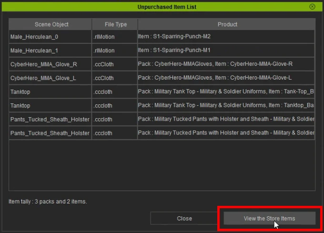324x233 pixels.
Task: Choose the CyberHero_MMA_Glove_L scene object
Action: click(x=51, y=78)
